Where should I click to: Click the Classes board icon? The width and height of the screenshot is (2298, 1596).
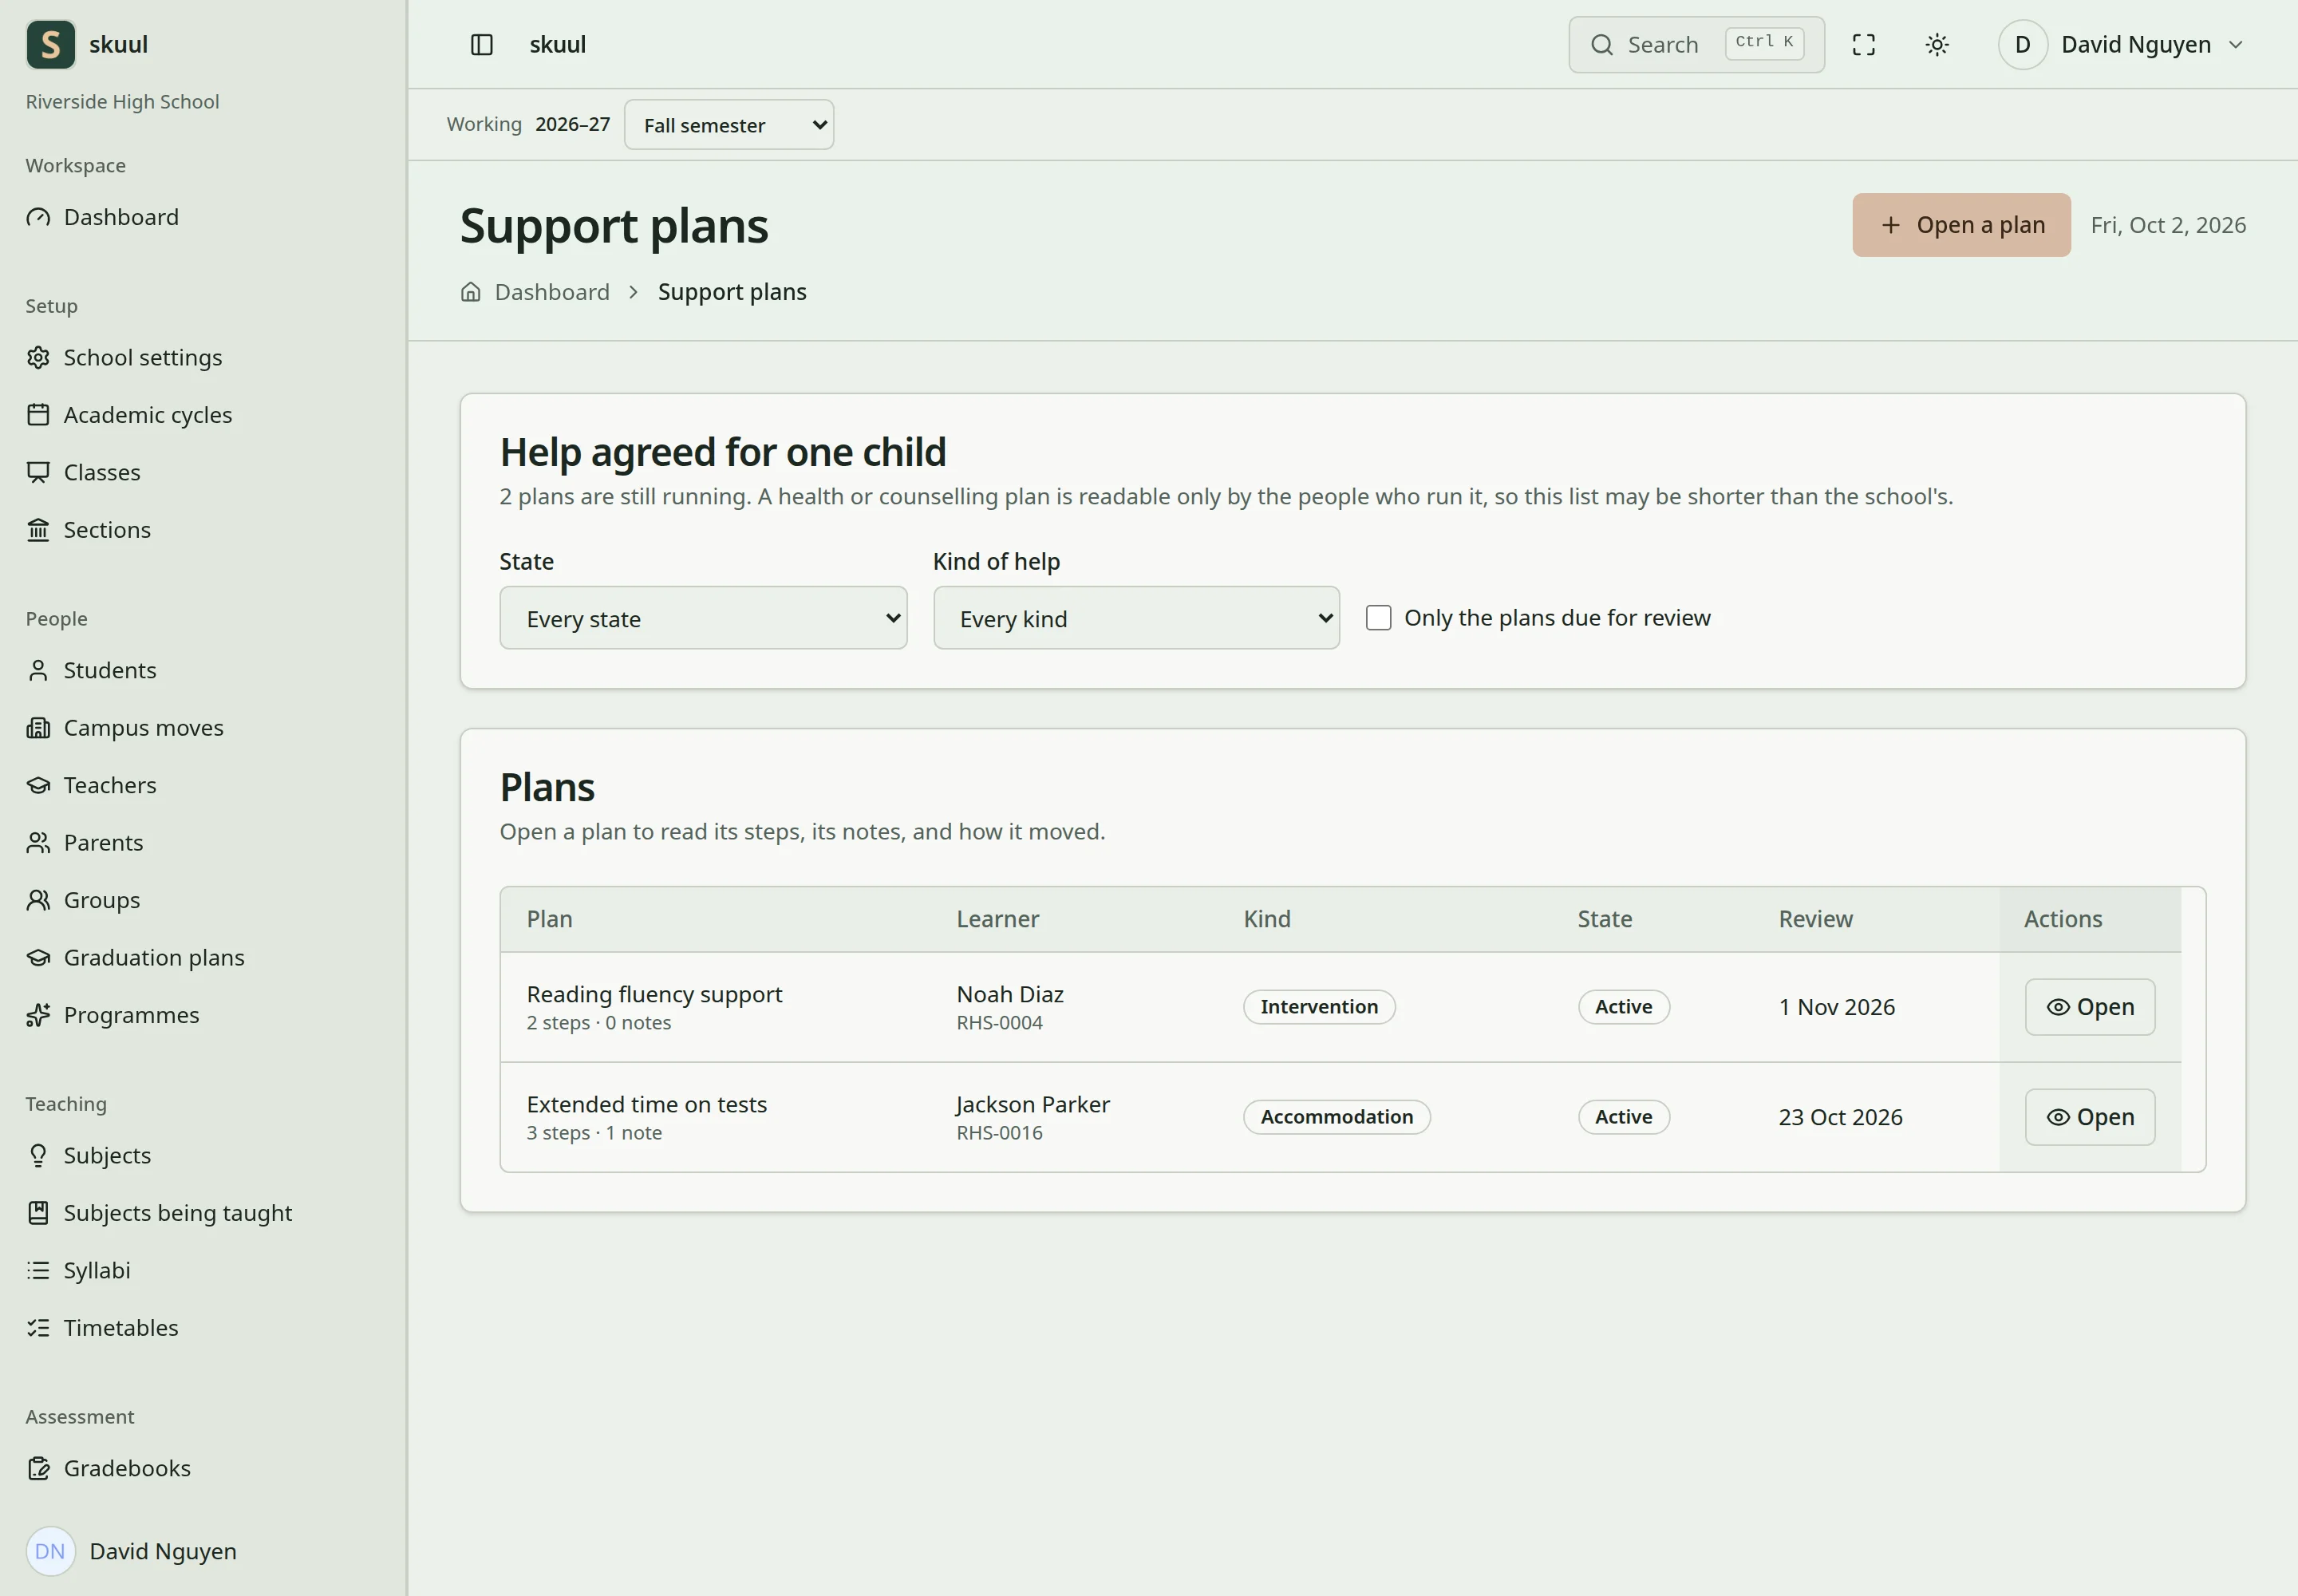38,472
